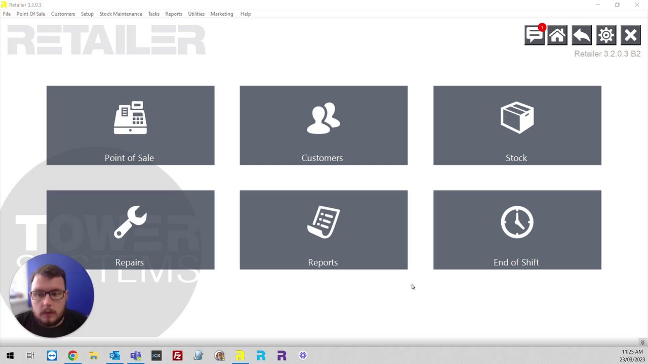This screenshot has width=648, height=364.
Task: Click the Retailer 3.2.0.3 B2 version text
Action: [x=607, y=54]
